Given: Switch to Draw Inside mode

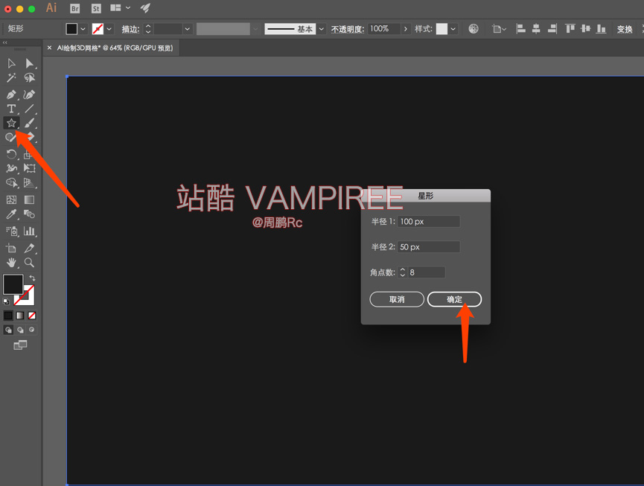Looking at the screenshot, I should coord(31,330).
